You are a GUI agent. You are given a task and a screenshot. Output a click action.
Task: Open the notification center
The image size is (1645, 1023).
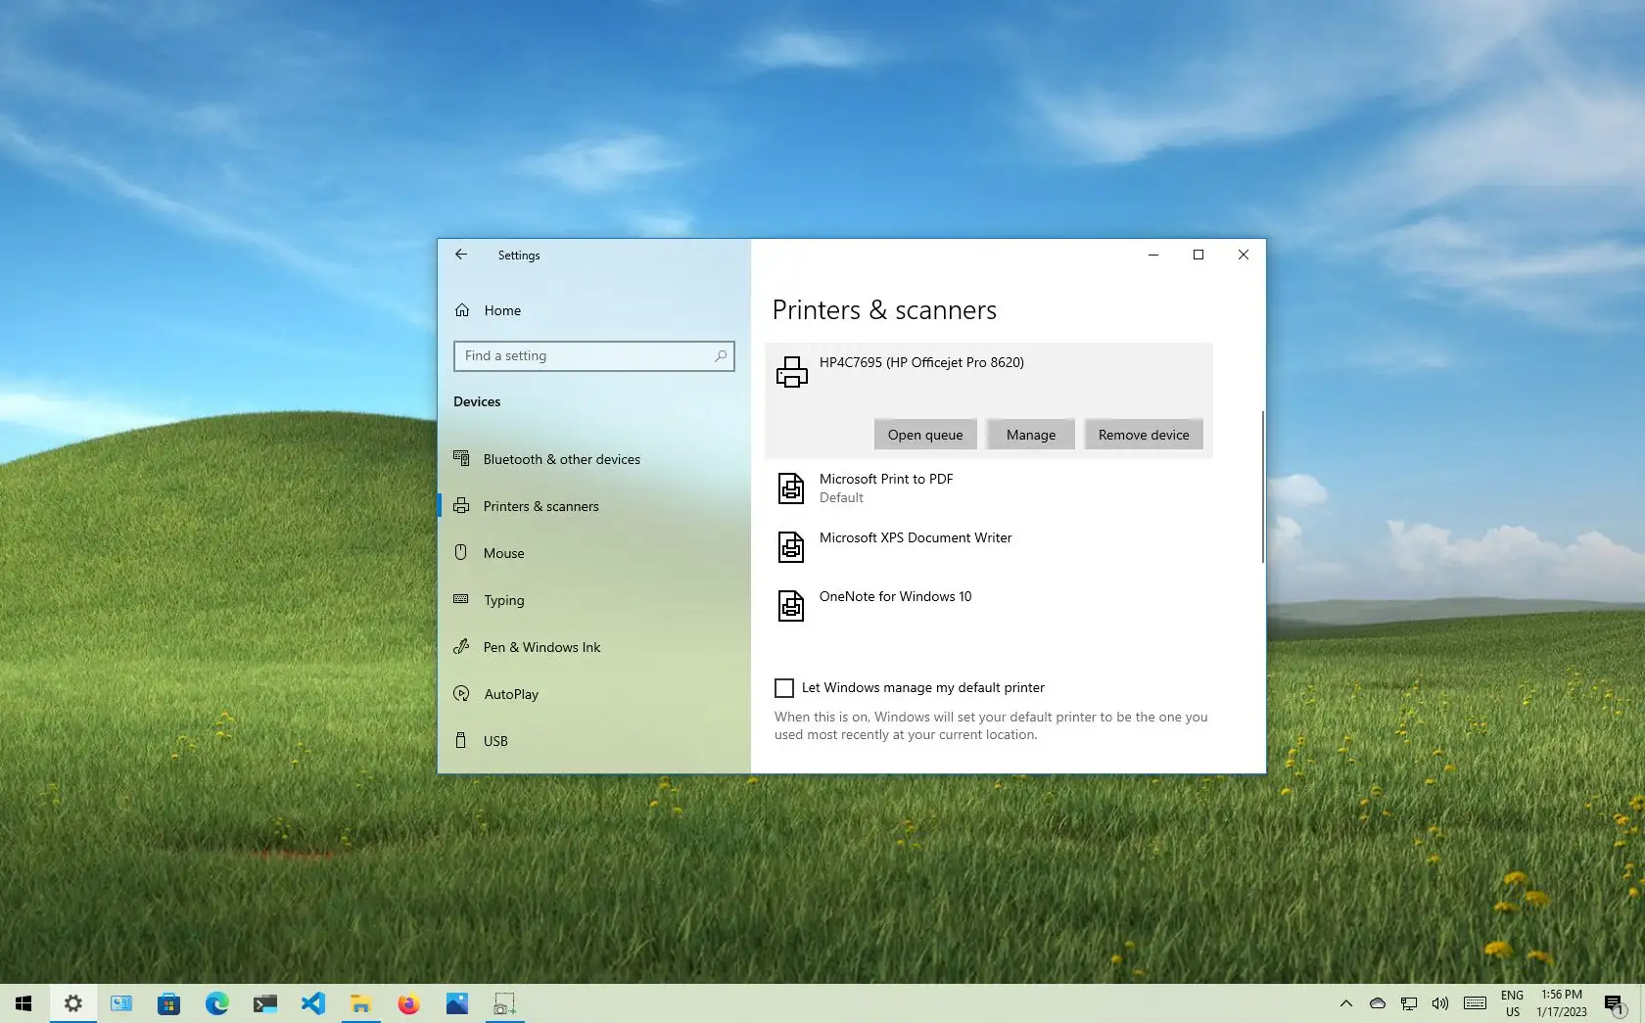pos(1614,1003)
